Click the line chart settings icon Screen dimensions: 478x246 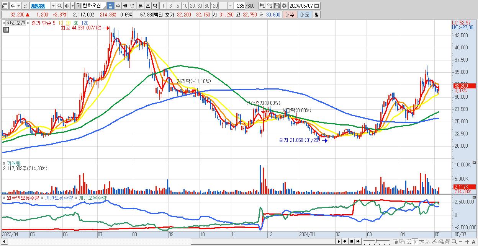270,6
